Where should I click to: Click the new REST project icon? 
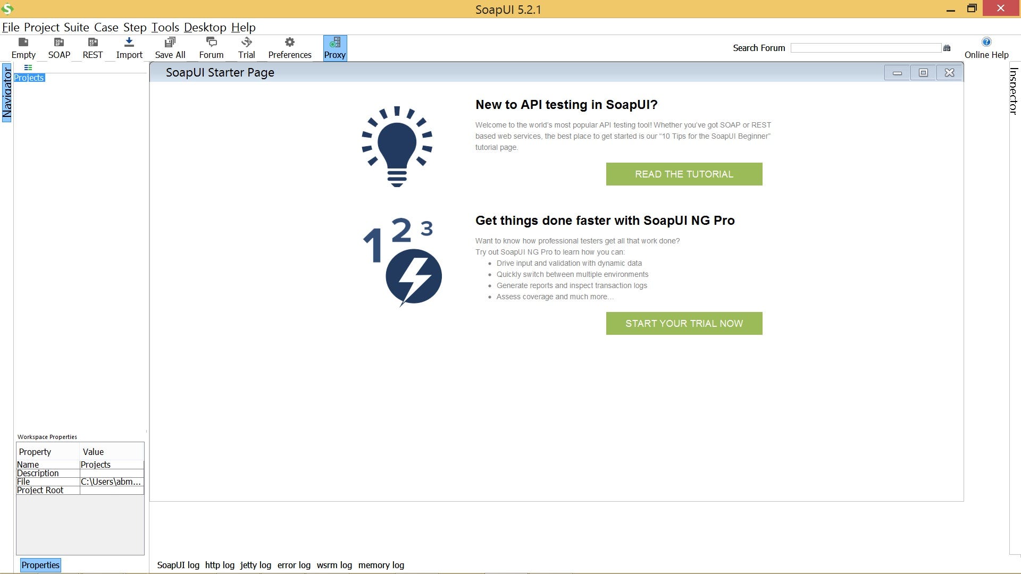coord(93,48)
